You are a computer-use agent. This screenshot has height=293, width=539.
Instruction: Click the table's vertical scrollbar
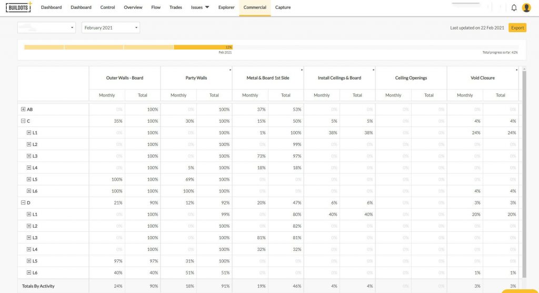pyautogui.click(x=523, y=174)
